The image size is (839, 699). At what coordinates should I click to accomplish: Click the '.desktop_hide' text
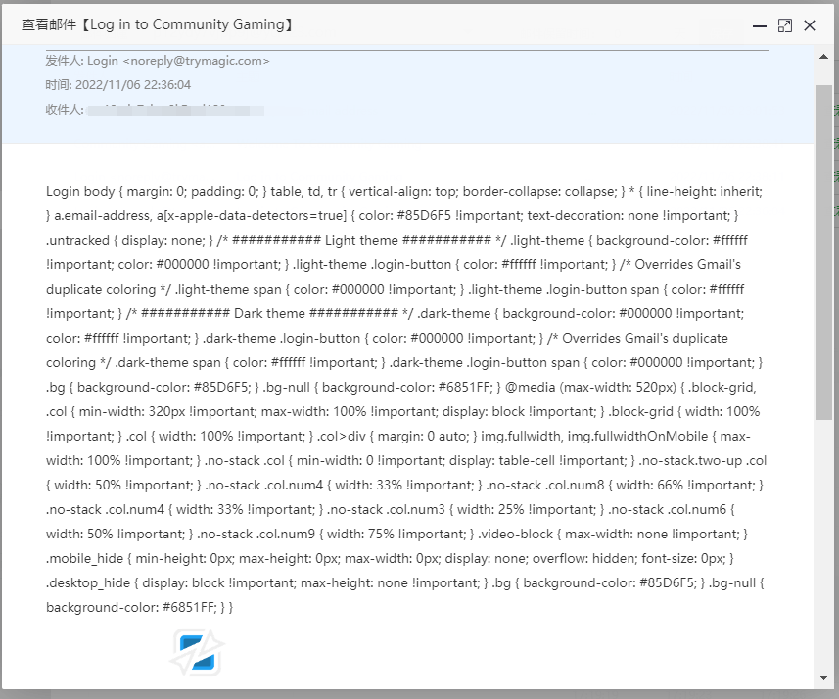[88, 582]
